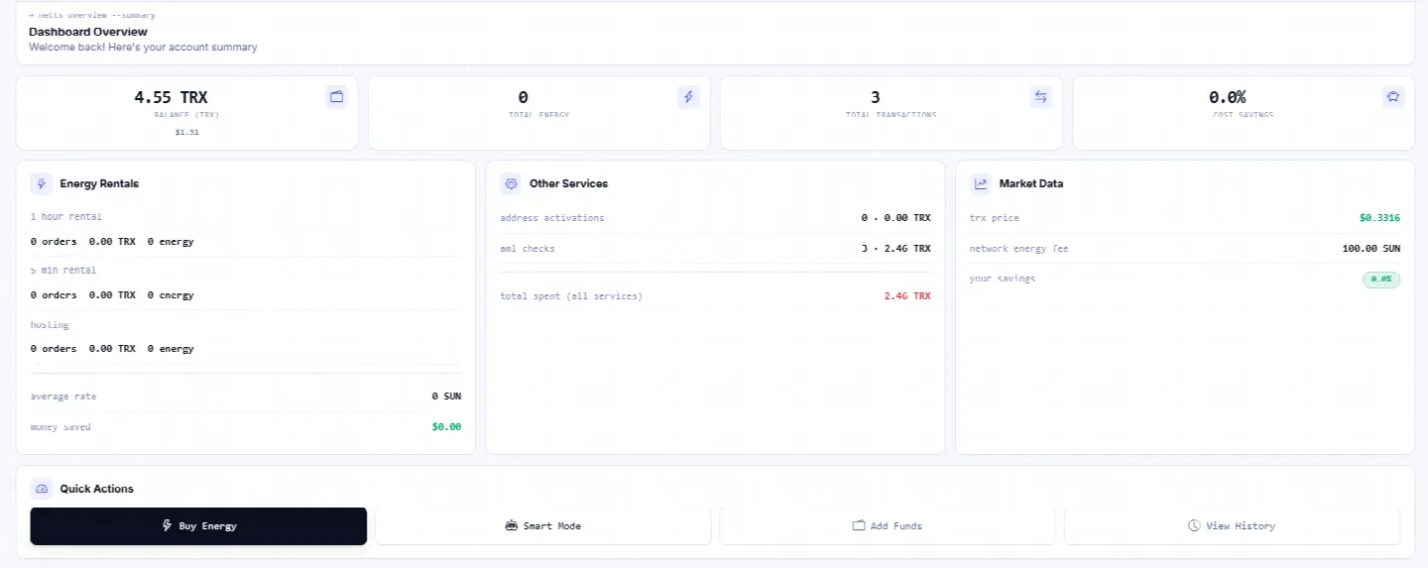Click the '0 energy' value under hosting
Screen dimensions: 1428x568
pyautogui.click(x=171, y=349)
